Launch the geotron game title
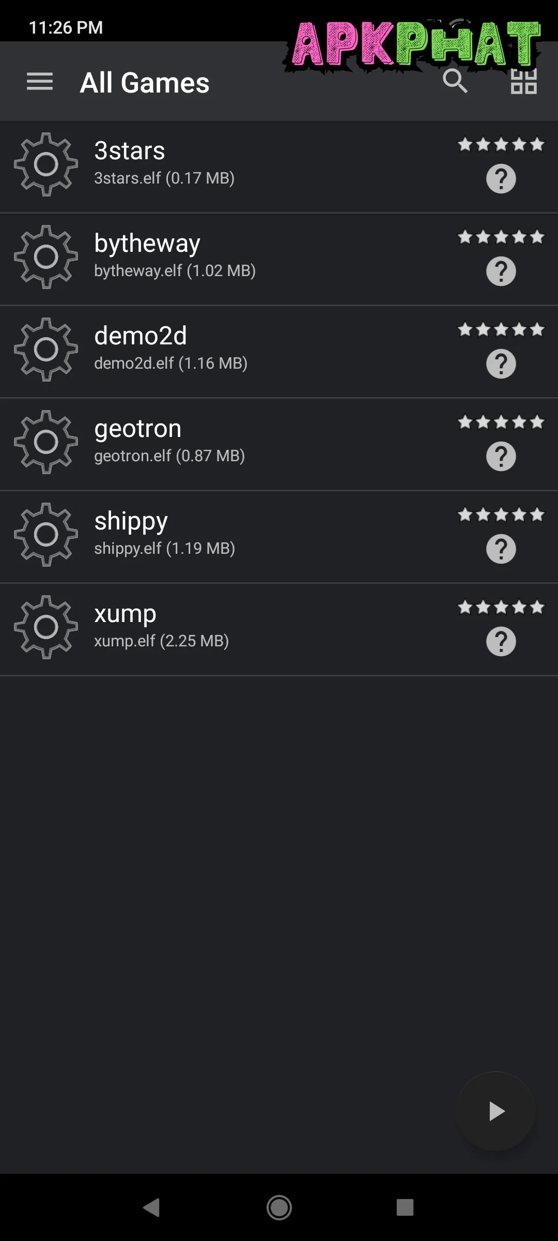This screenshot has width=558, height=1241. pos(138,429)
